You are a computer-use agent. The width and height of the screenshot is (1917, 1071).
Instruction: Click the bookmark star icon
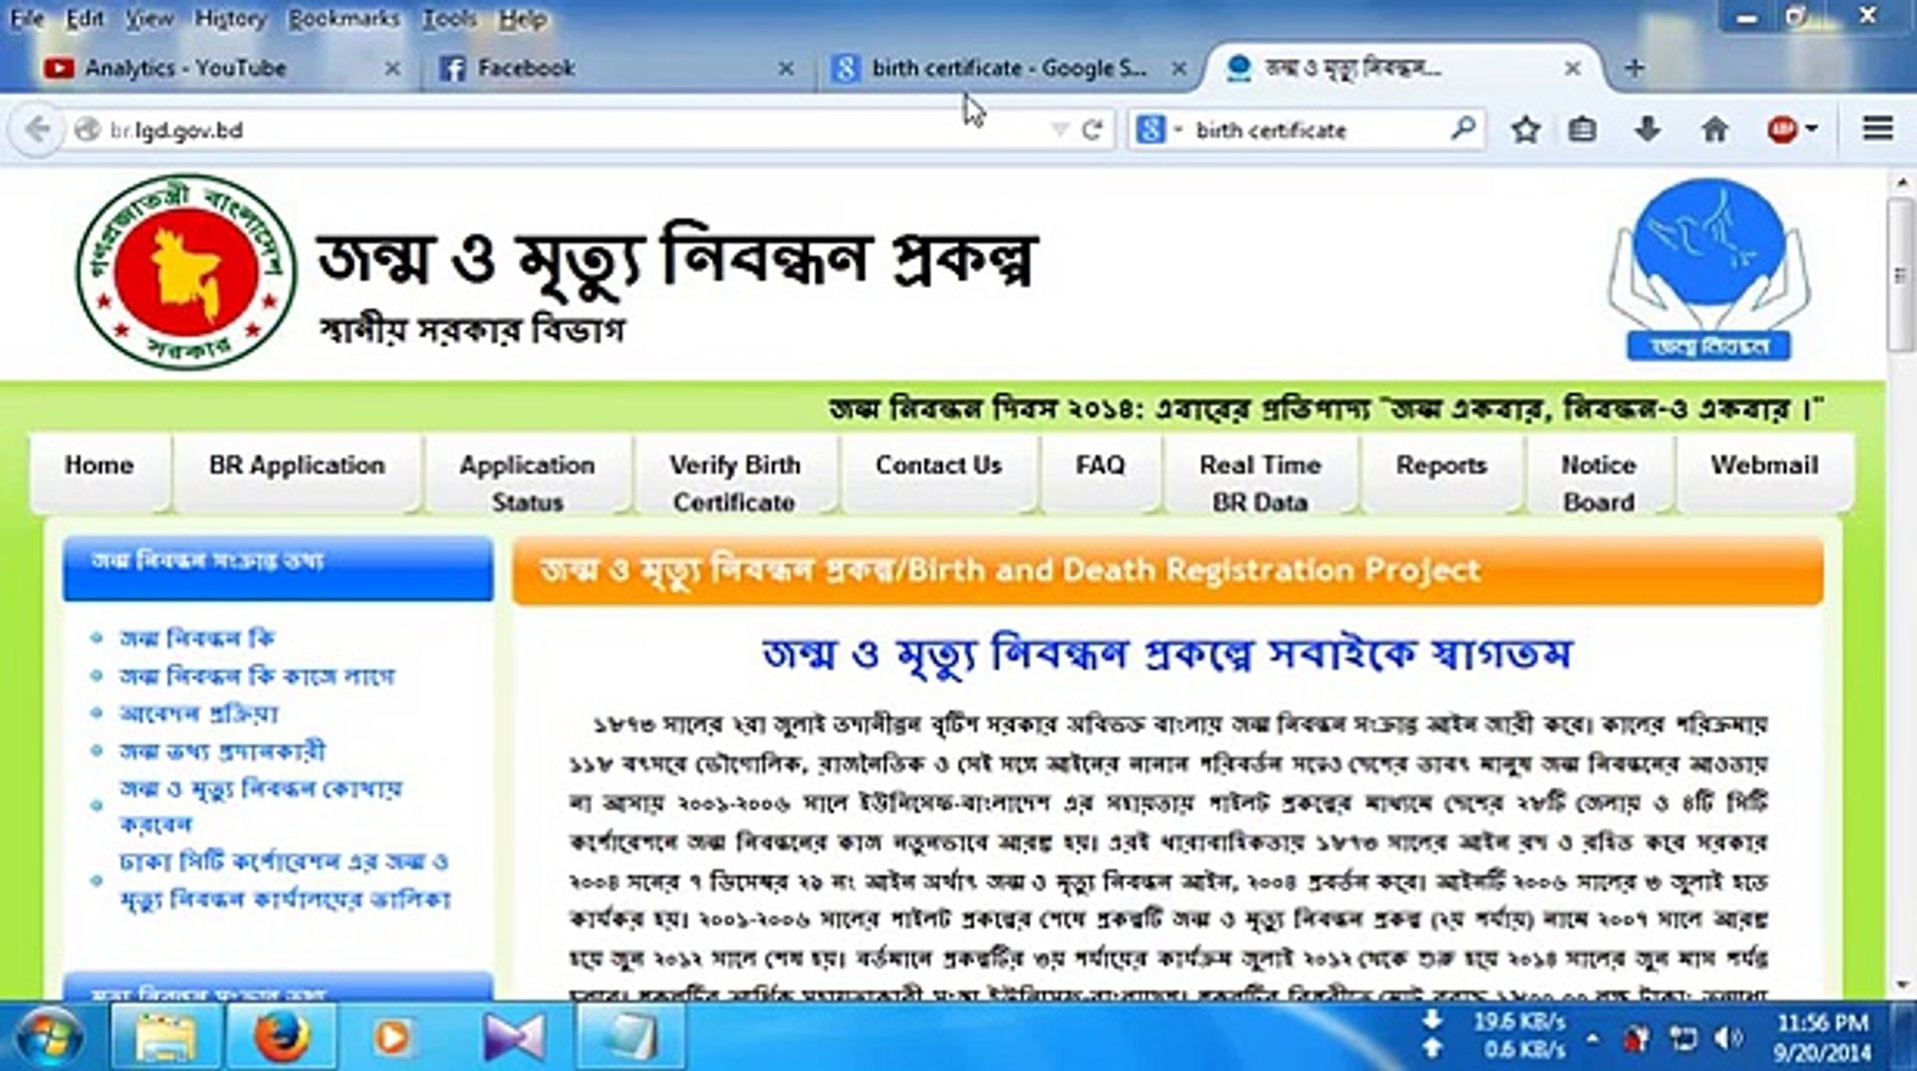1525,130
